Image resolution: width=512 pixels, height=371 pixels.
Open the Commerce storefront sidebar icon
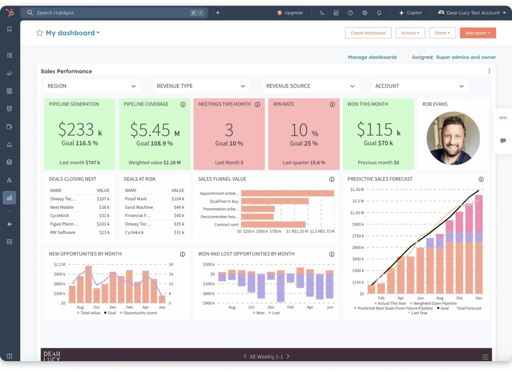[x=9, y=109]
